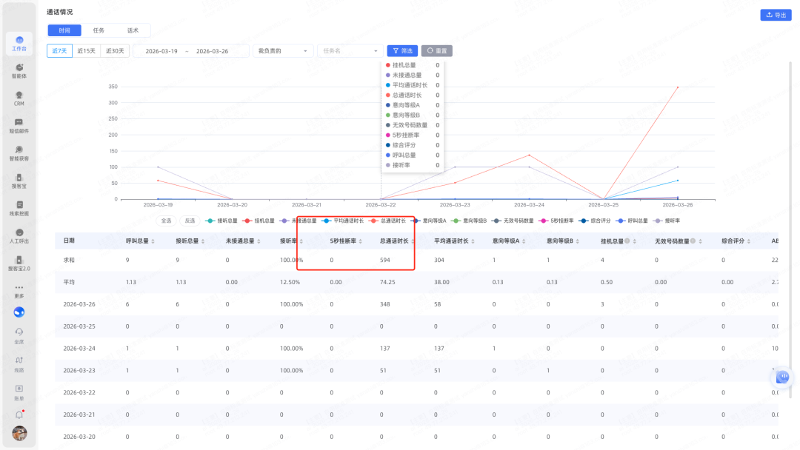Click the 总通话时长 legend color marker
The image size is (800, 450).
click(x=373, y=221)
